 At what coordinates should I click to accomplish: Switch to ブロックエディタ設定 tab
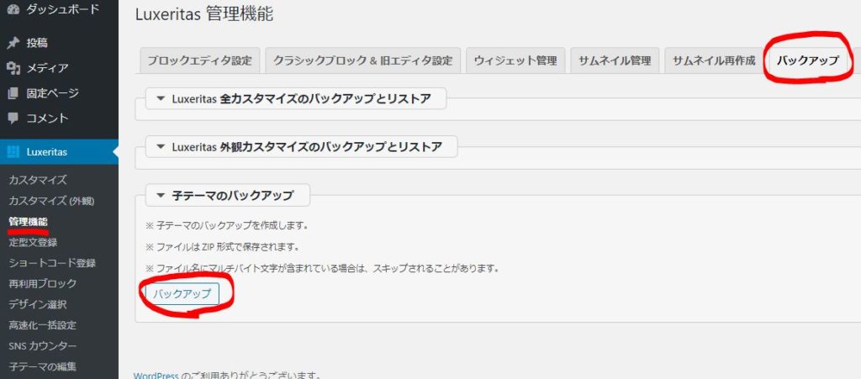(x=200, y=61)
